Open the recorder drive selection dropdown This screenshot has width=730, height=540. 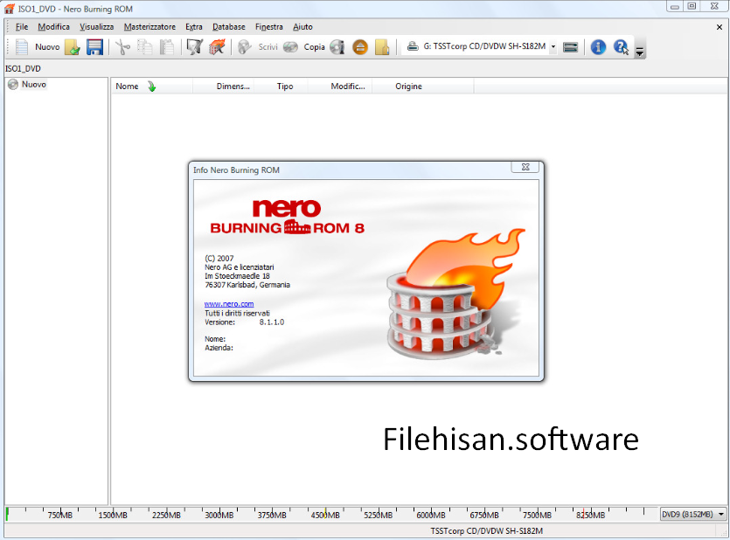553,47
